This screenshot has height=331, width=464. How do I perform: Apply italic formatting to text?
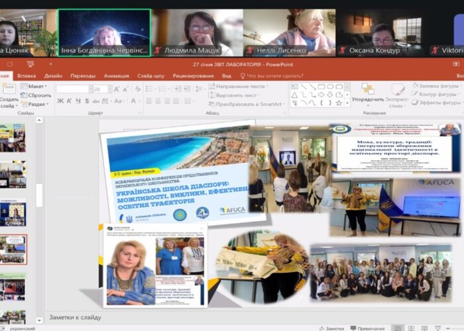click(69, 101)
